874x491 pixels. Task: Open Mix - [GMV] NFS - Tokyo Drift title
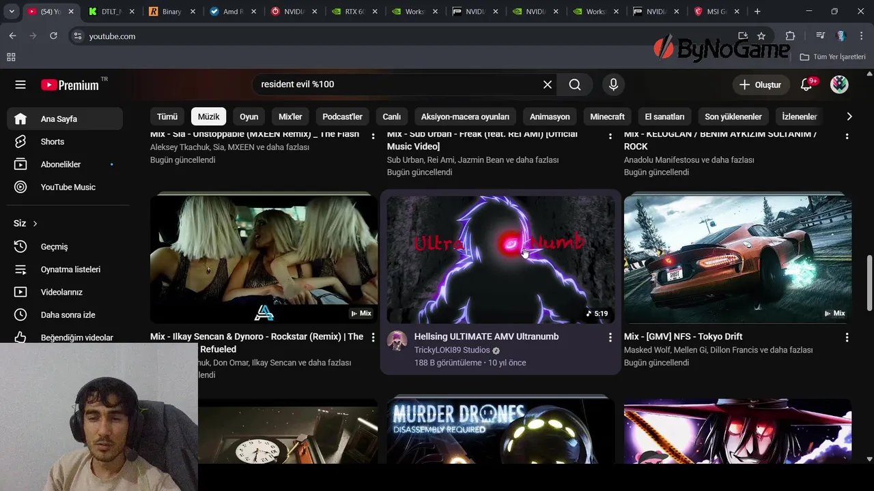683,337
